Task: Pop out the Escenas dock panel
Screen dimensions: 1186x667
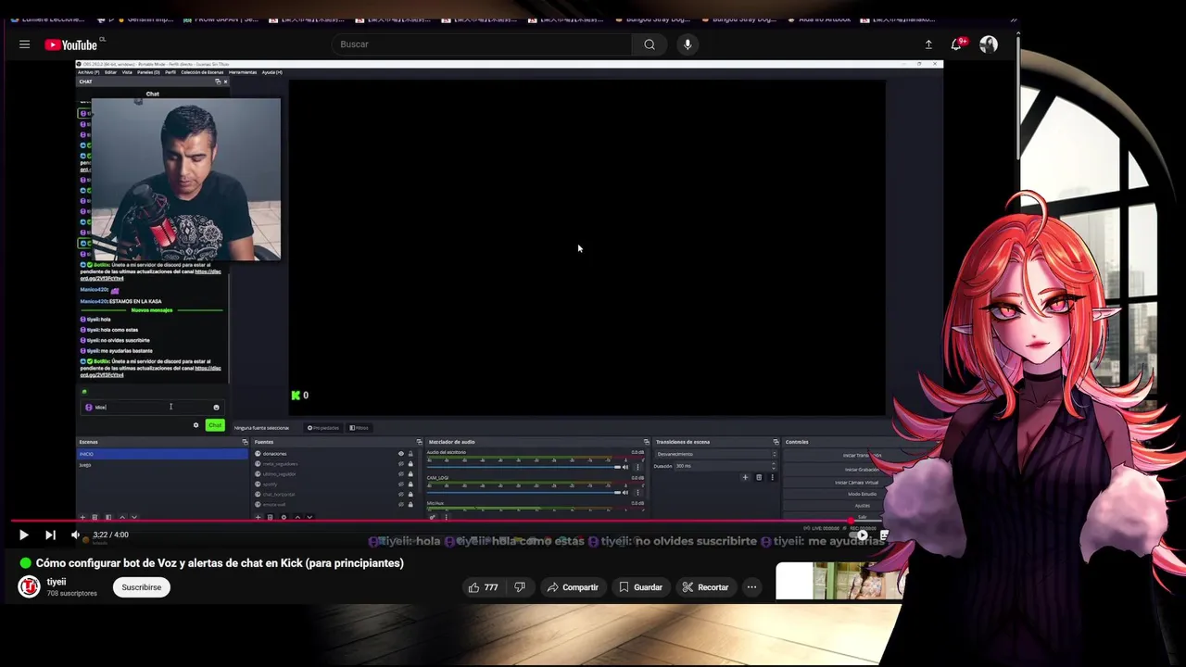Action: (245, 442)
